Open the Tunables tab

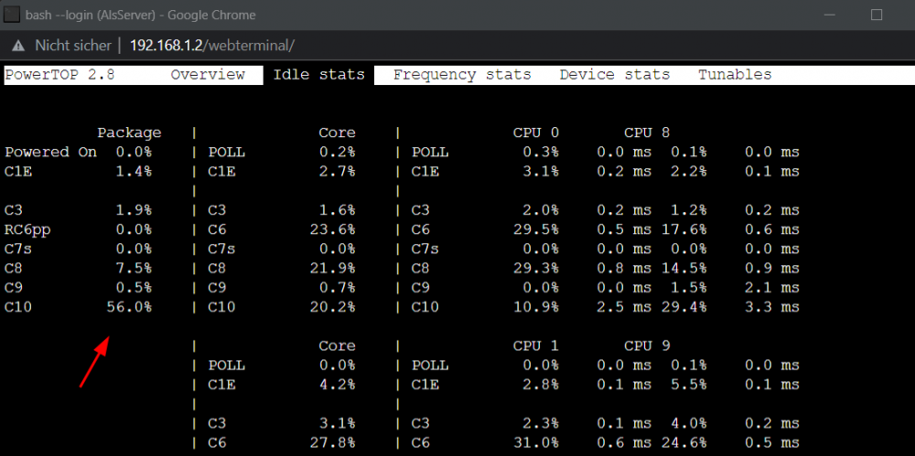pos(736,75)
